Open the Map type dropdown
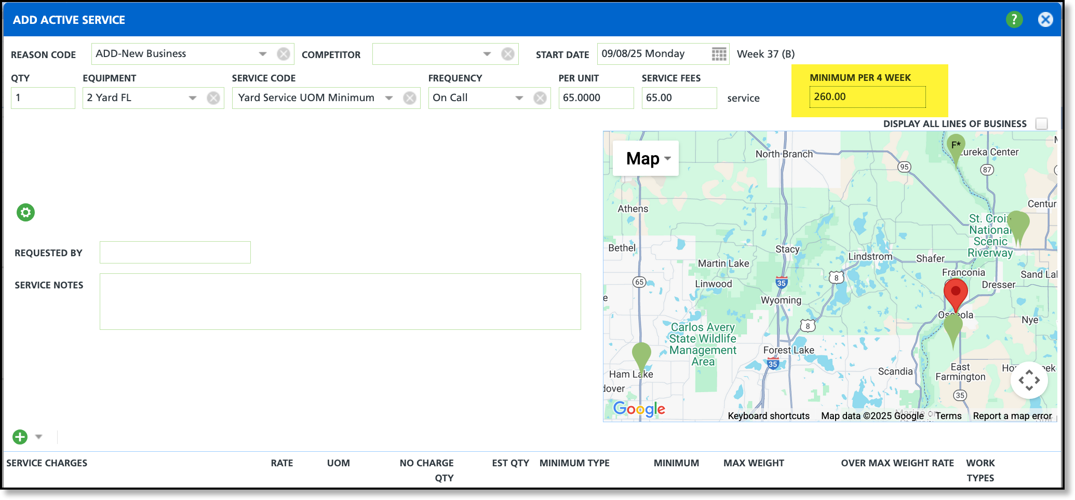 (x=646, y=158)
